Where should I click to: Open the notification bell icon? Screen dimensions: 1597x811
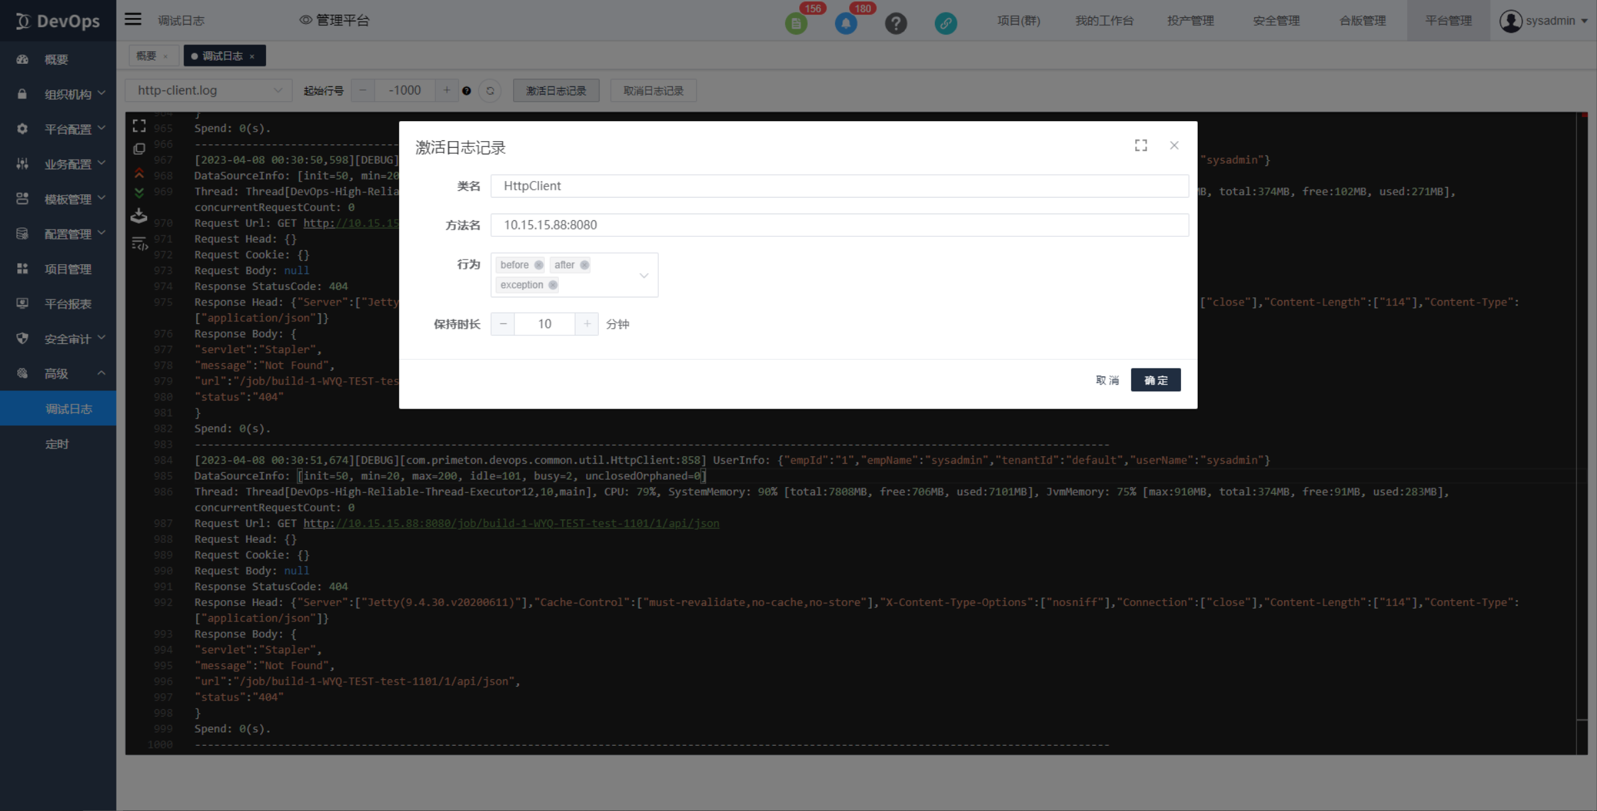(x=846, y=23)
